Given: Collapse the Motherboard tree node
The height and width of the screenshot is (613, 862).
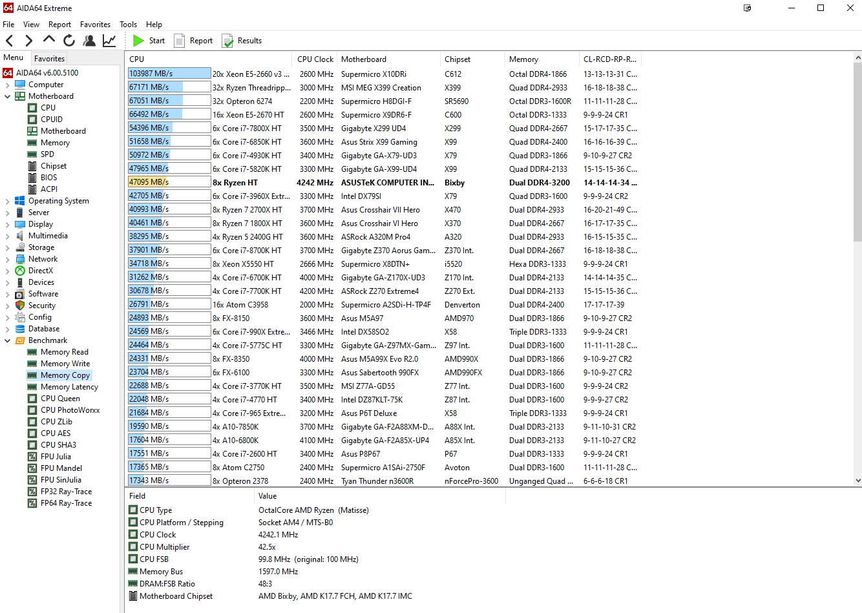Looking at the screenshot, I should 7,96.
